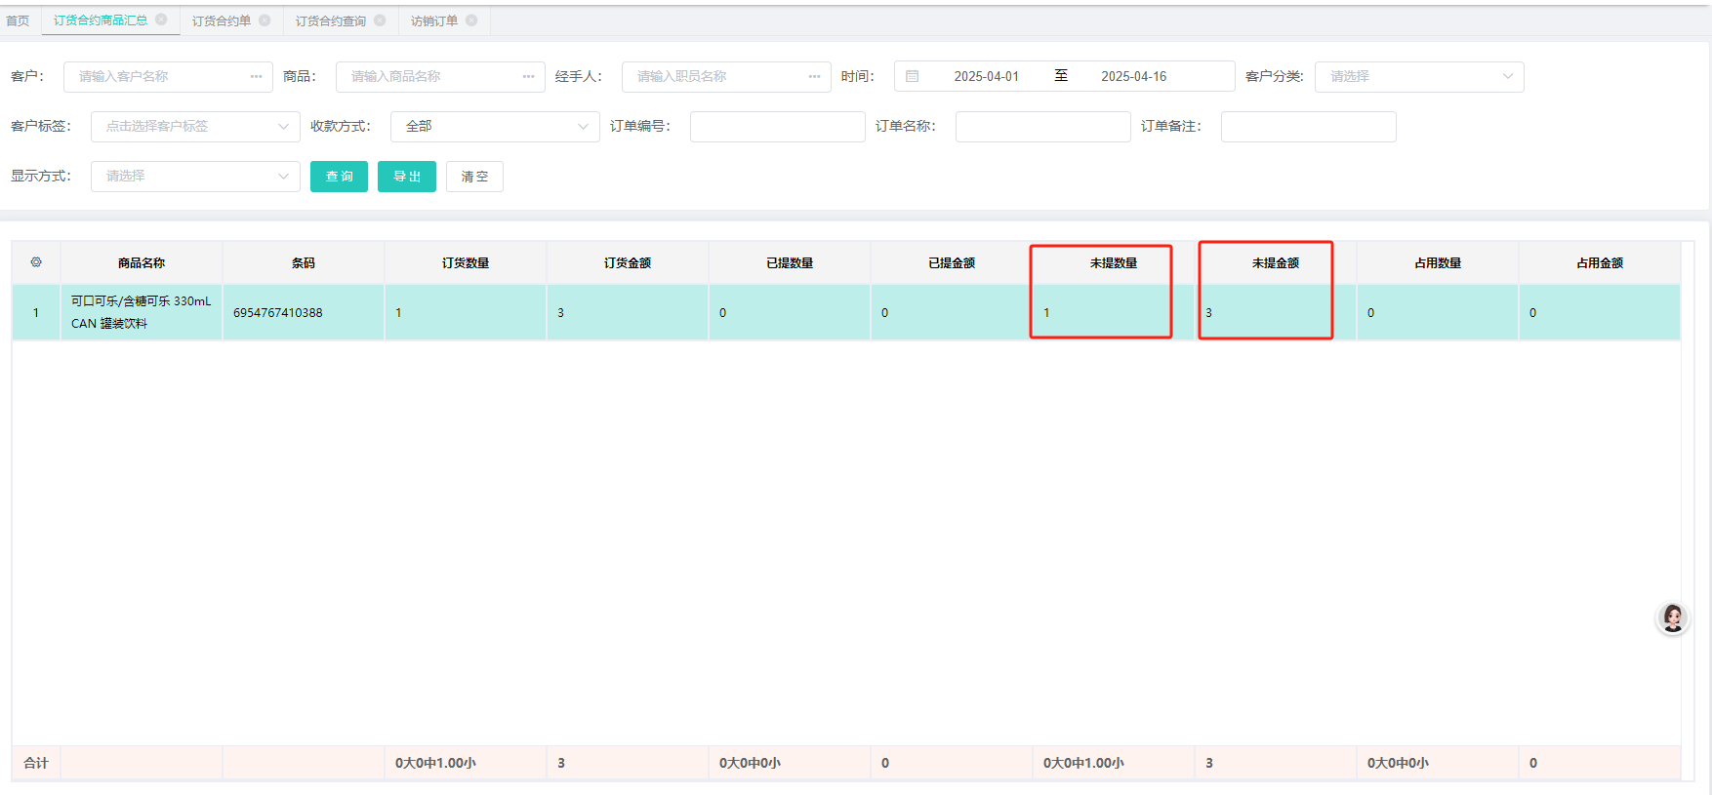
Task: Close the 订货合约商品汇总 tab
Action: [x=161, y=20]
